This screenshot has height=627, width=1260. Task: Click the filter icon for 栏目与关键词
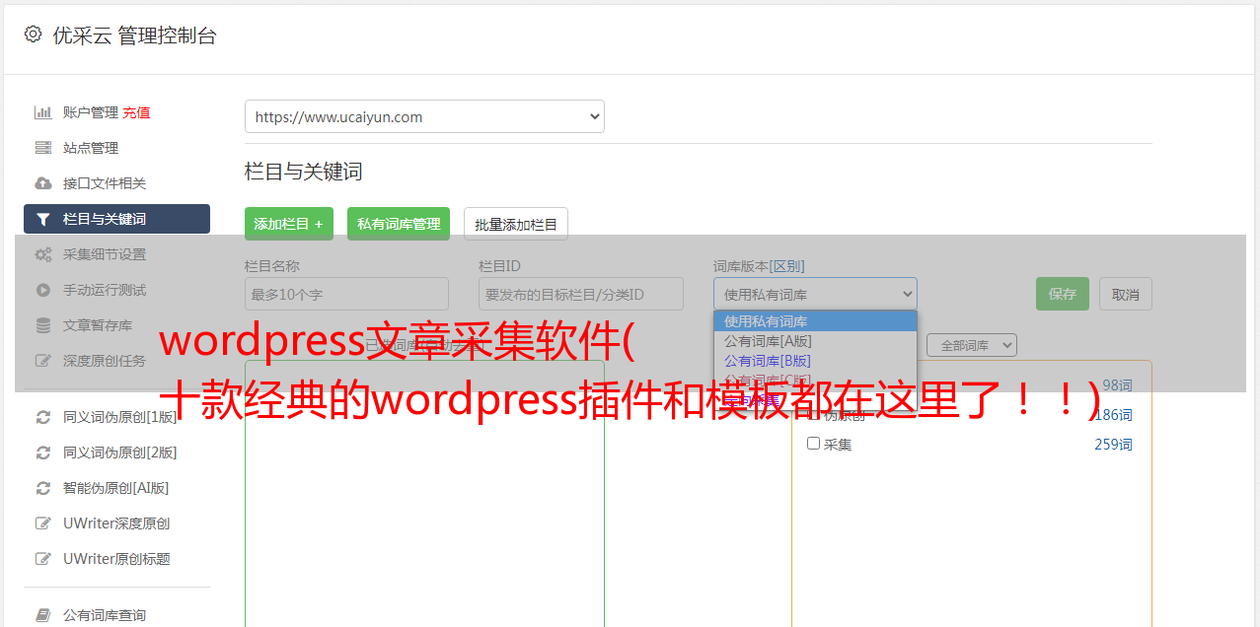pyautogui.click(x=43, y=219)
